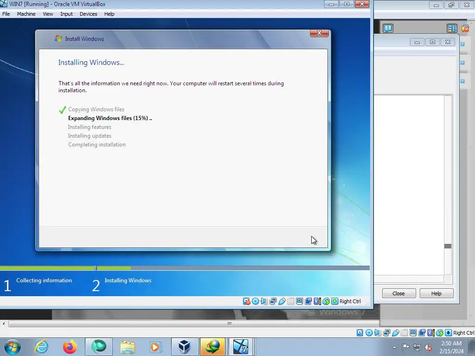Click optical disc icon in outer VM status bar
Viewport: 475px width, 356px height.
pyautogui.click(x=369, y=333)
